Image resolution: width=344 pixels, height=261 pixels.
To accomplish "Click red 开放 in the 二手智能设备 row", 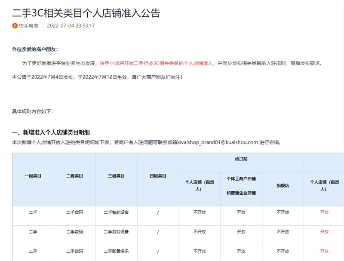I will pyautogui.click(x=324, y=212).
